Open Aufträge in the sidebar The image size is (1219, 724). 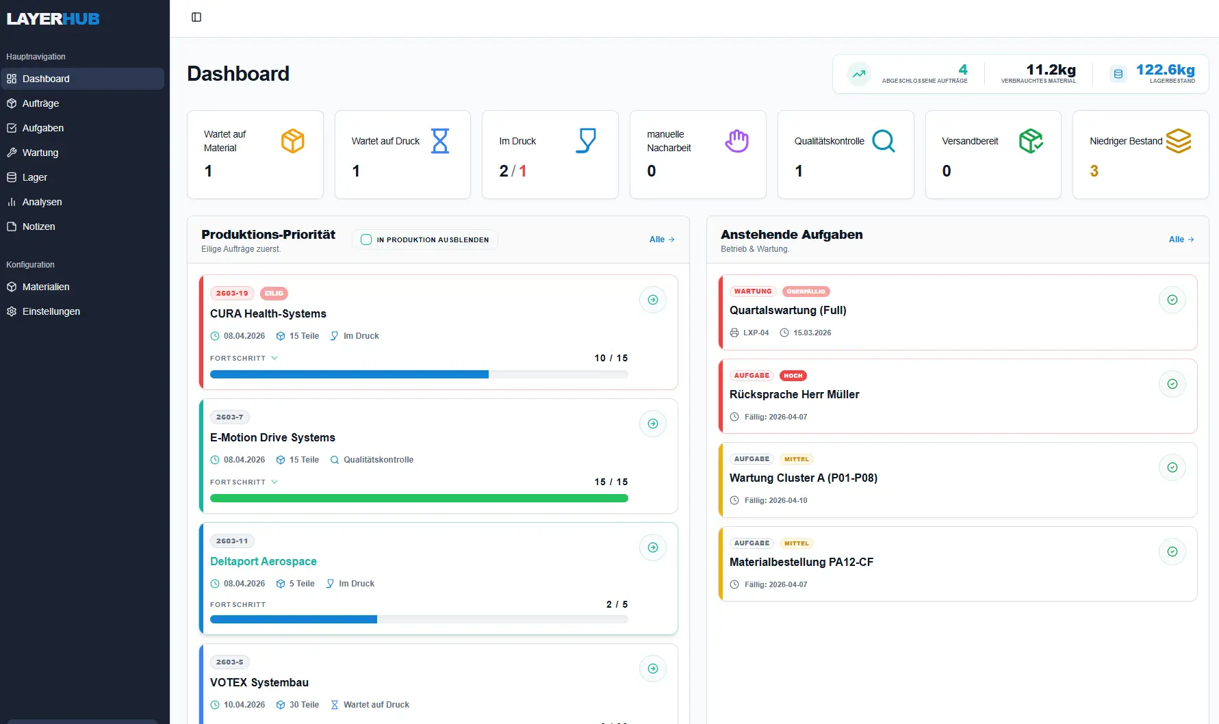tap(82, 103)
